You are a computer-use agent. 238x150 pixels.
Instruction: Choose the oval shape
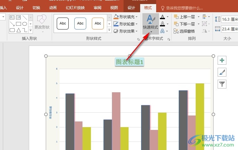click(25, 24)
